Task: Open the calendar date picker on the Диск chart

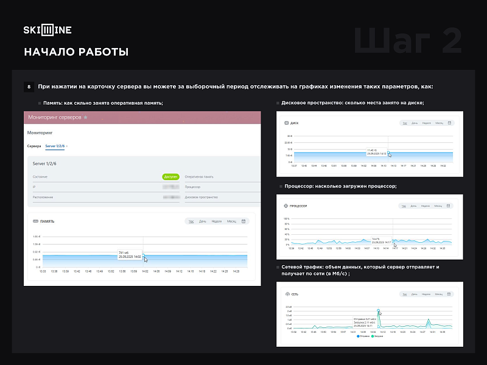Action: pyautogui.click(x=449, y=123)
